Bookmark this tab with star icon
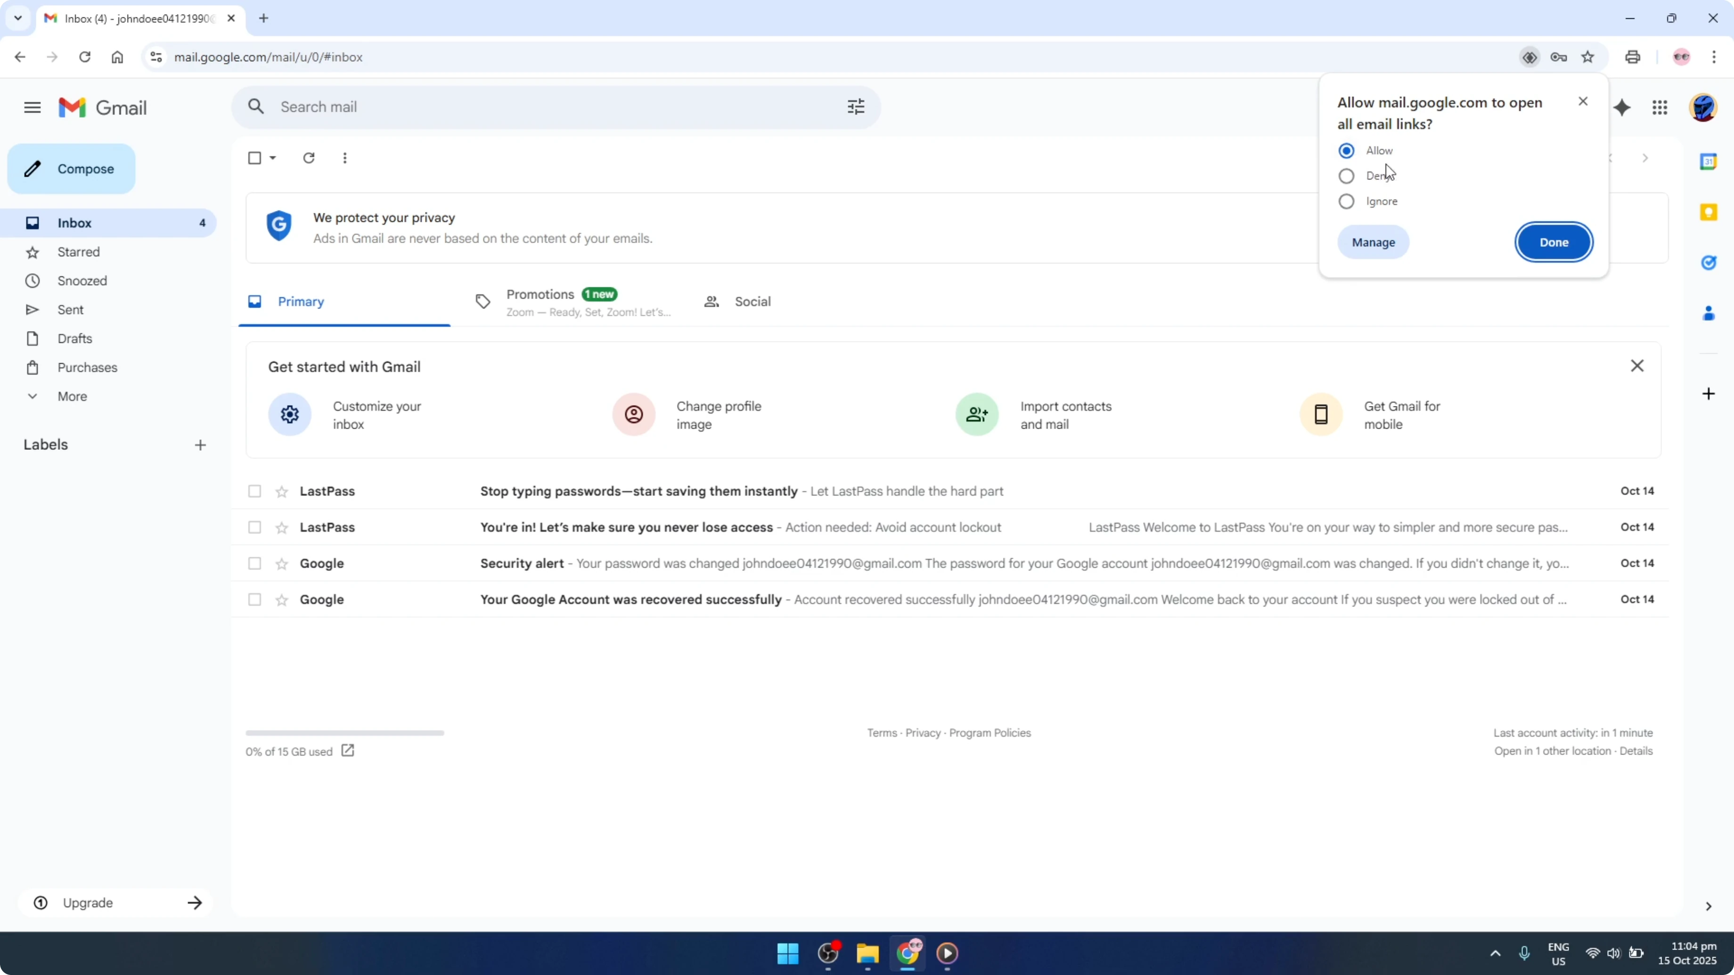This screenshot has width=1734, height=975. [1588, 57]
